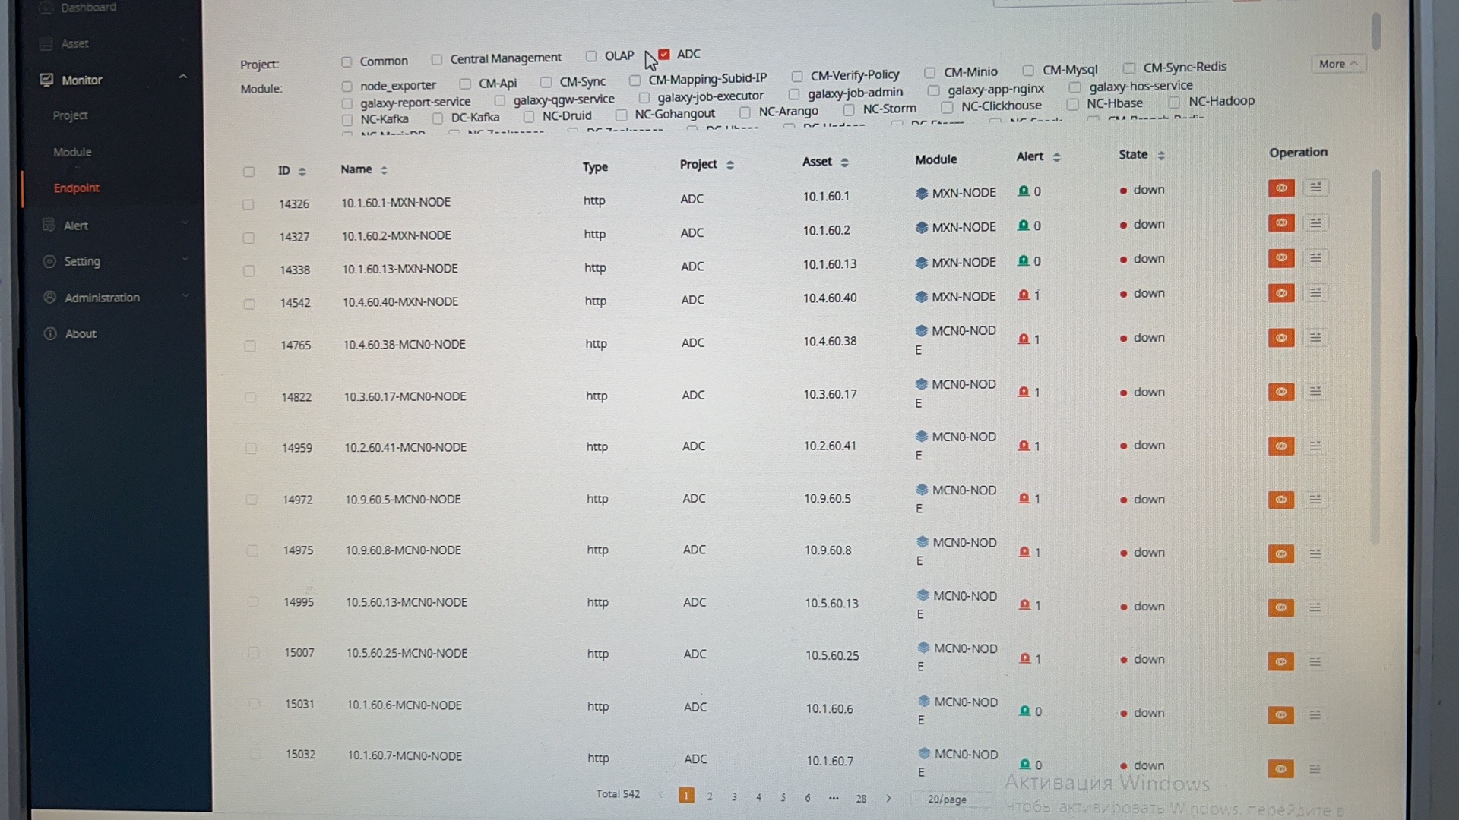Image resolution: width=1459 pixels, height=820 pixels.
Task: Click MXN-NODE module icon for 10.1.60.13
Action: tap(922, 263)
